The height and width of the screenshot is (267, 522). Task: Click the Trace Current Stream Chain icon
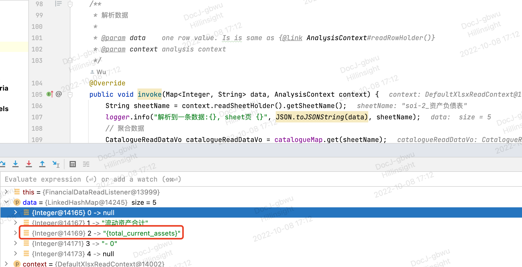coord(86,164)
